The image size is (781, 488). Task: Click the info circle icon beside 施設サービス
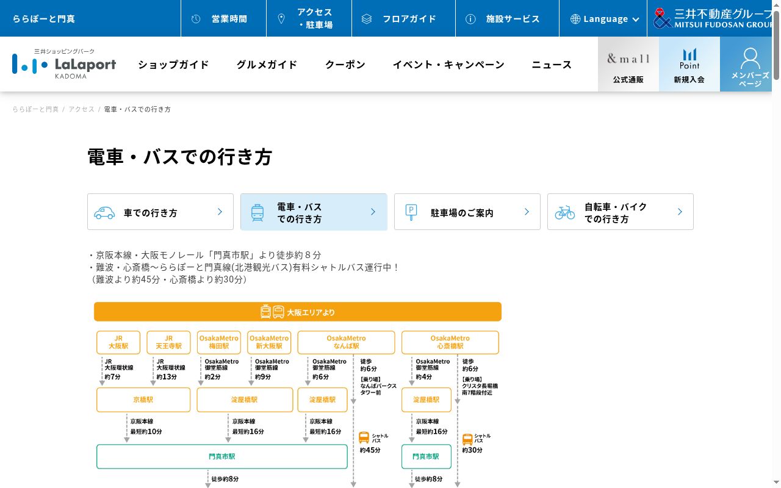(470, 19)
